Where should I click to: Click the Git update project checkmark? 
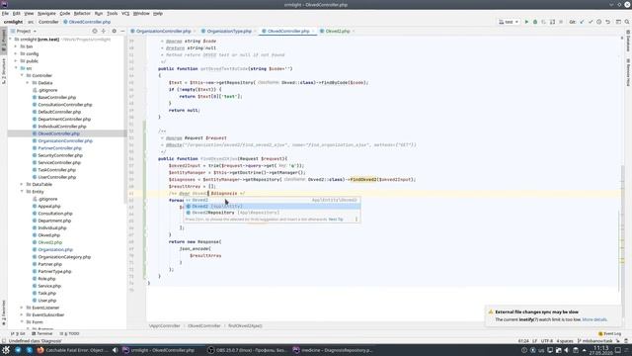coord(582,22)
